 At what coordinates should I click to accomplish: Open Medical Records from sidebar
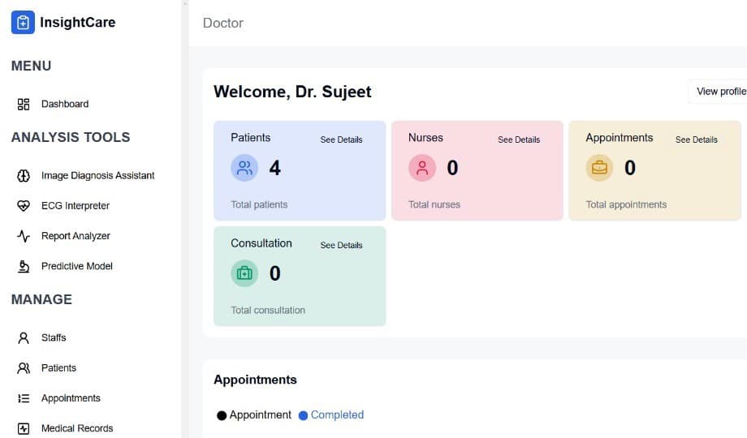click(x=77, y=428)
